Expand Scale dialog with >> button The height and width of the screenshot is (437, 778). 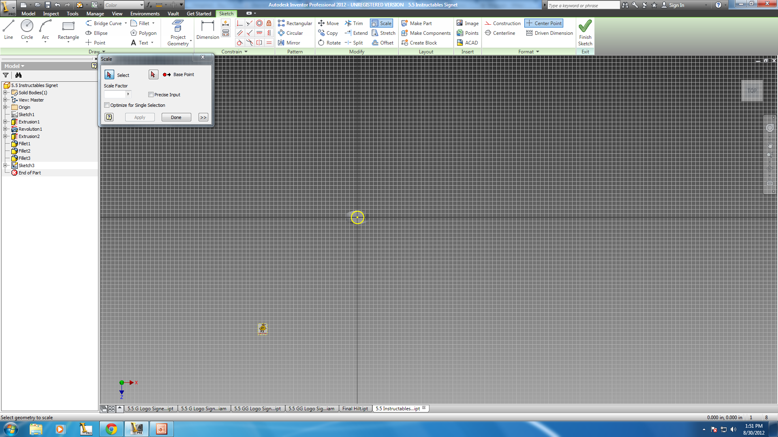[x=203, y=117]
